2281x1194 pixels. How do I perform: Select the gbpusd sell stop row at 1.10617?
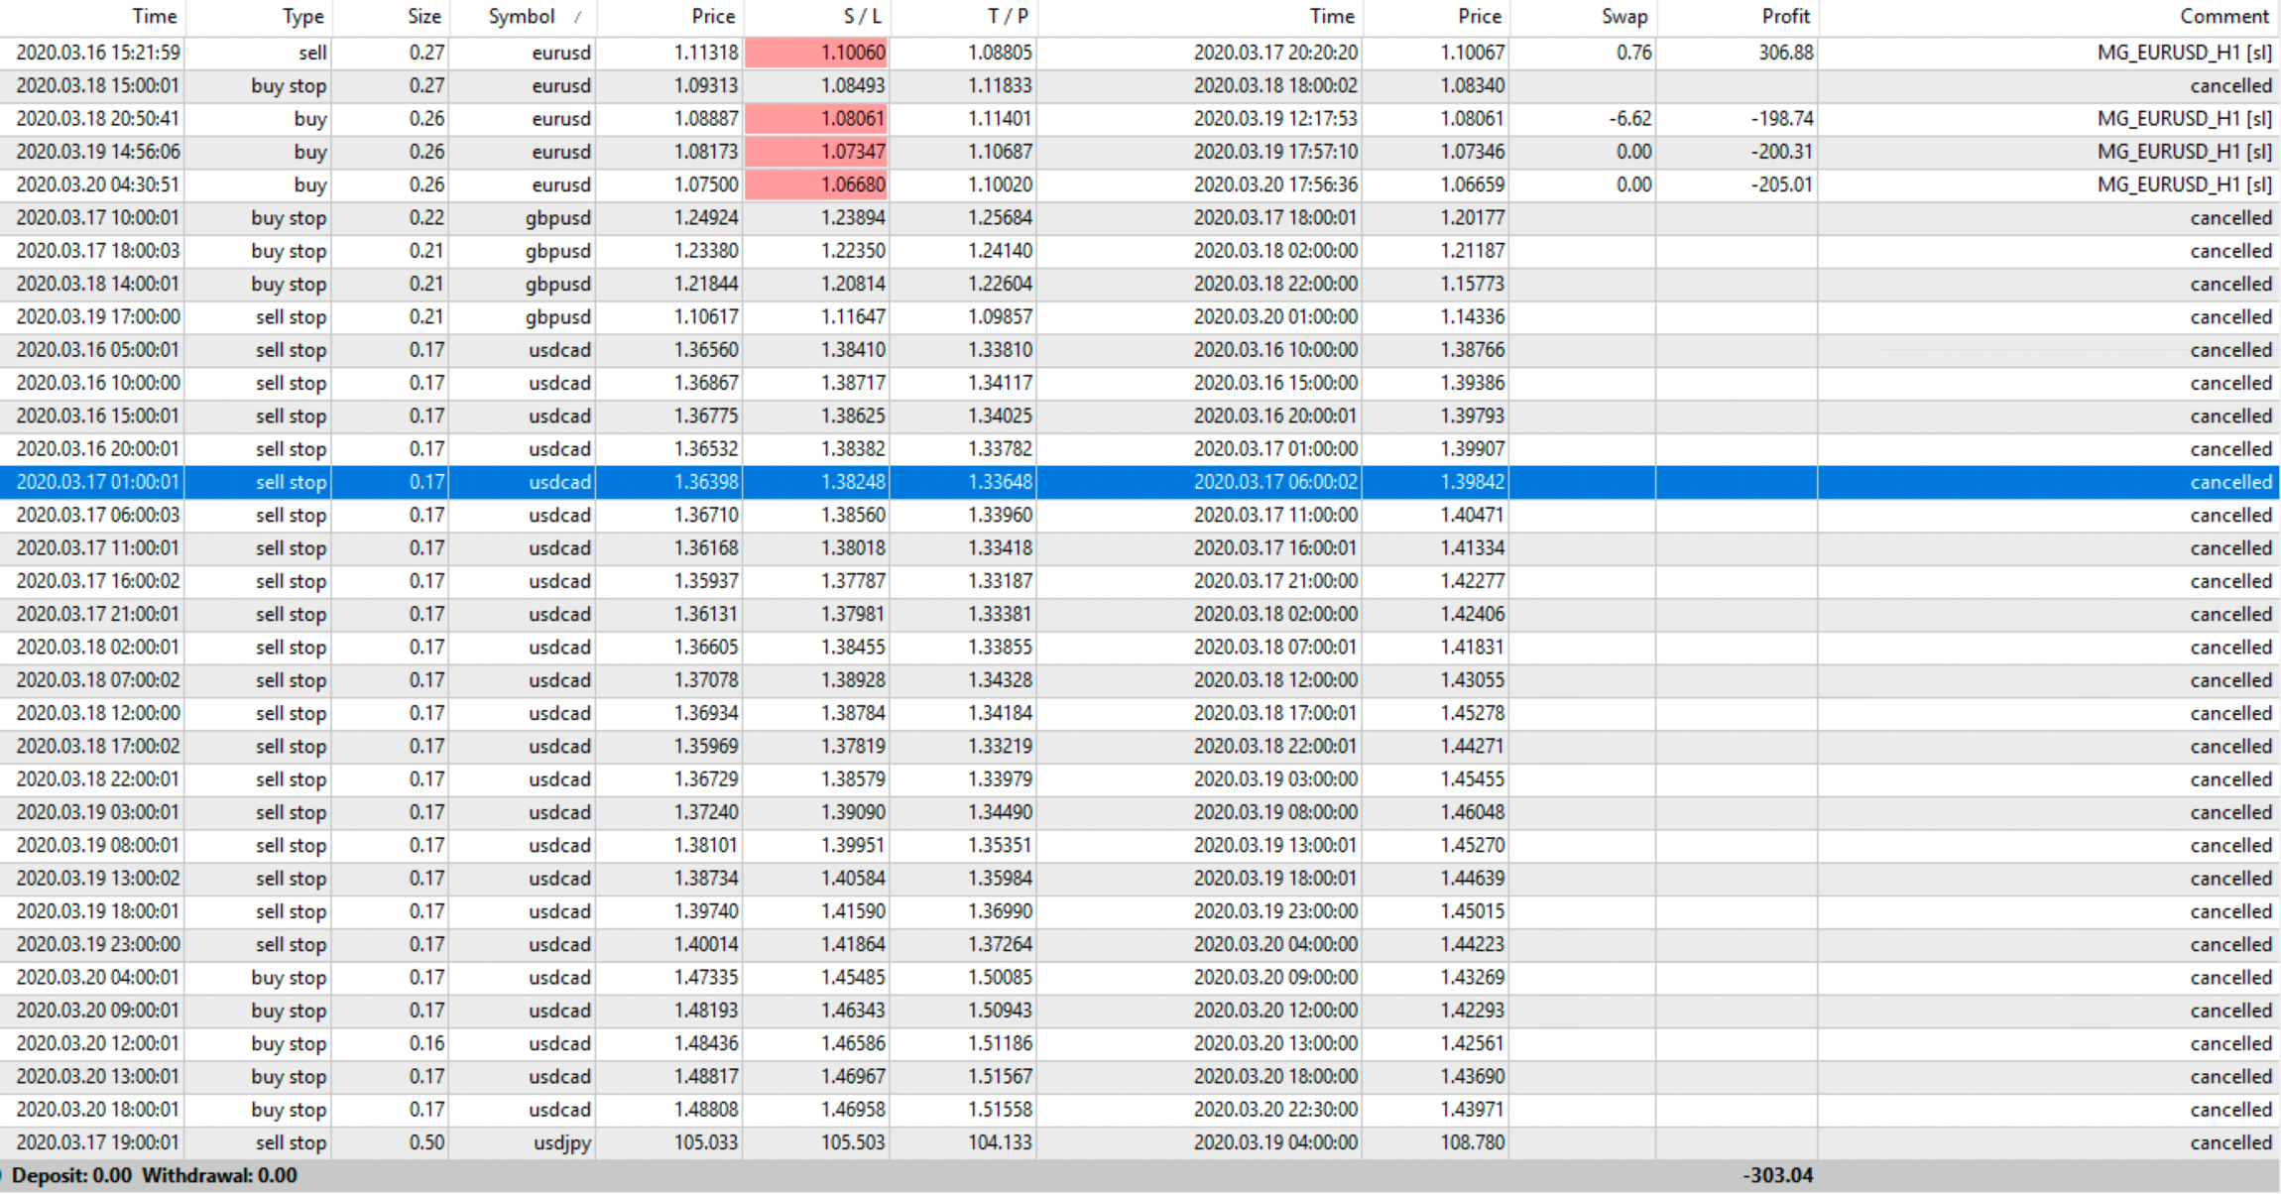pyautogui.click(x=705, y=317)
